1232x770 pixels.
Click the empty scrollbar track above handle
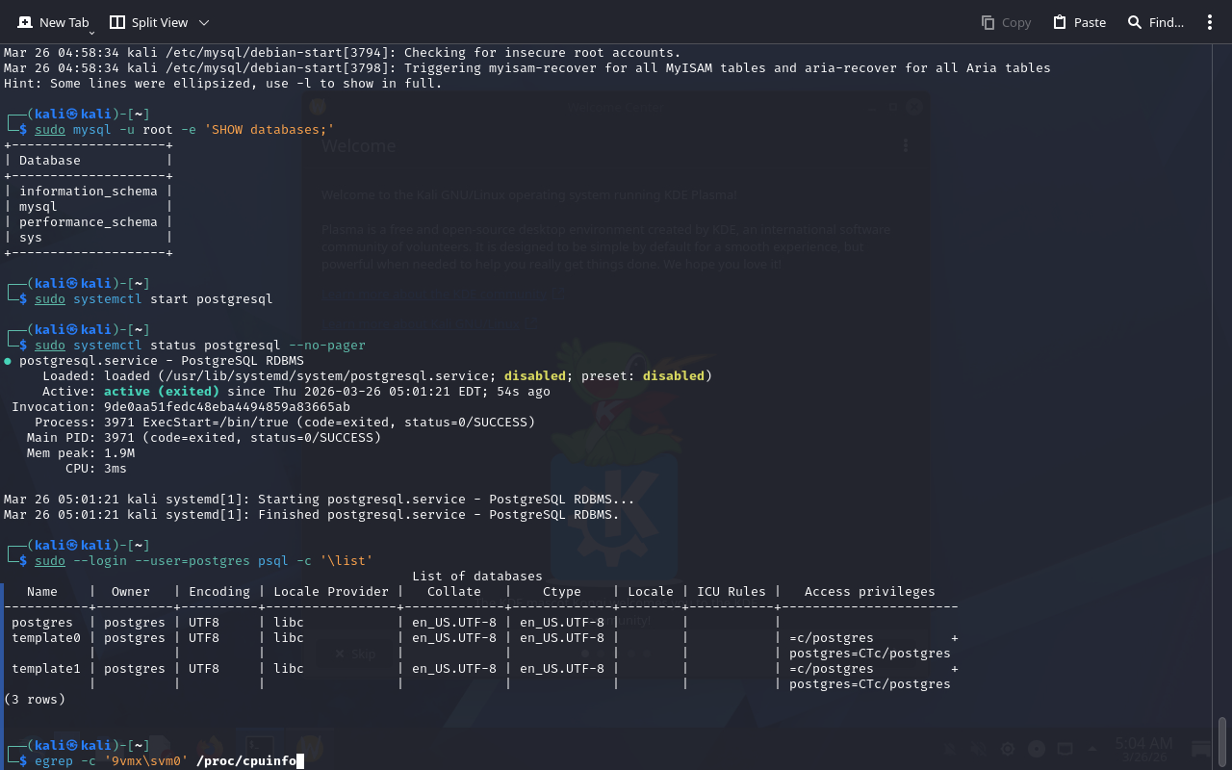click(1222, 385)
